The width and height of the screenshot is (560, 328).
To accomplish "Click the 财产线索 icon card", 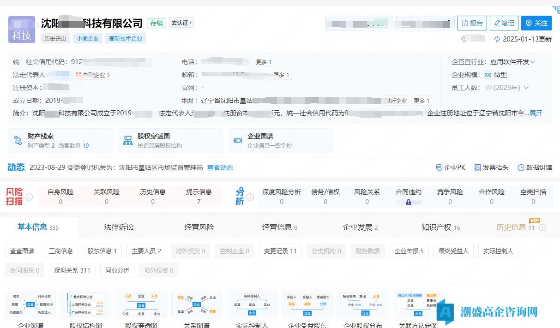I will [x=18, y=141].
